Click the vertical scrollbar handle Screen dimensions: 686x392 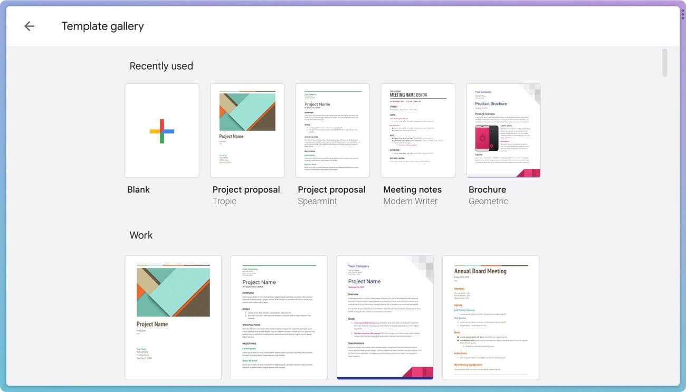click(664, 62)
